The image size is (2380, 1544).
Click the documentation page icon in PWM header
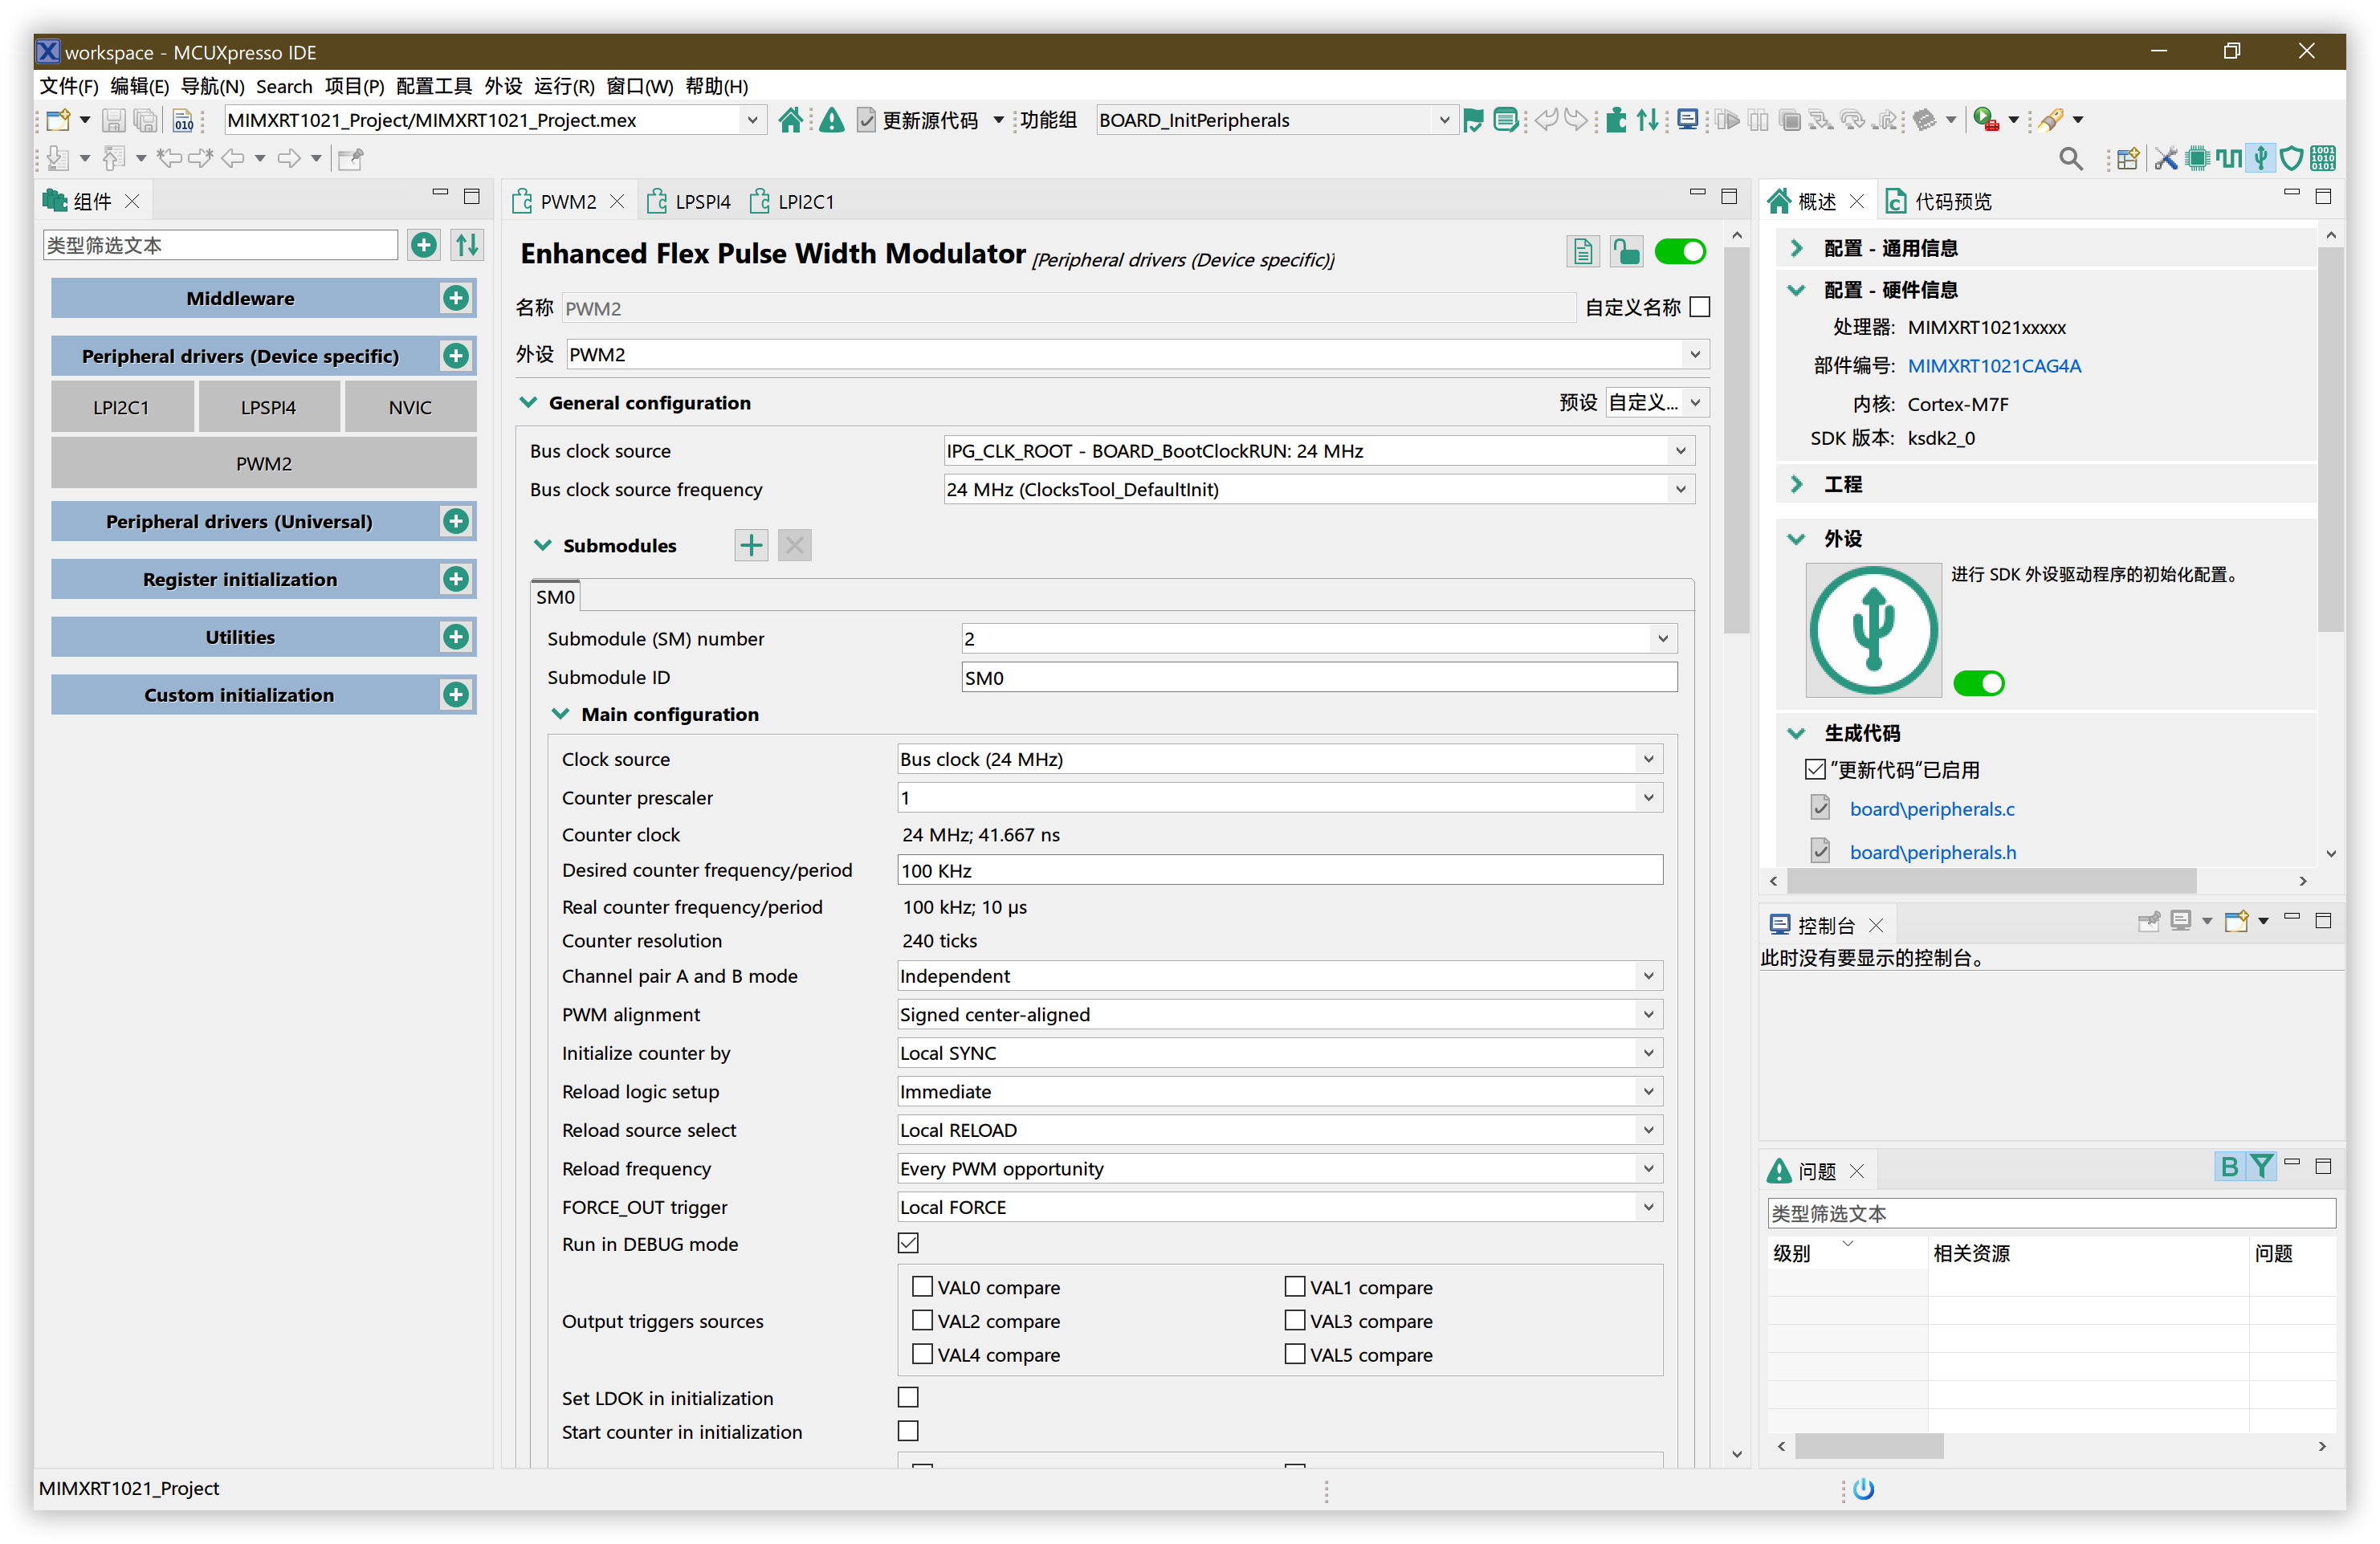point(1582,252)
